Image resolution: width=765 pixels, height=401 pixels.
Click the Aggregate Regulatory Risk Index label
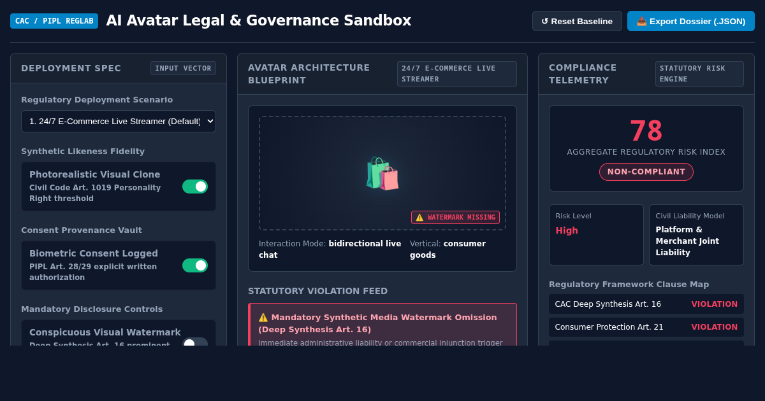[x=646, y=152]
